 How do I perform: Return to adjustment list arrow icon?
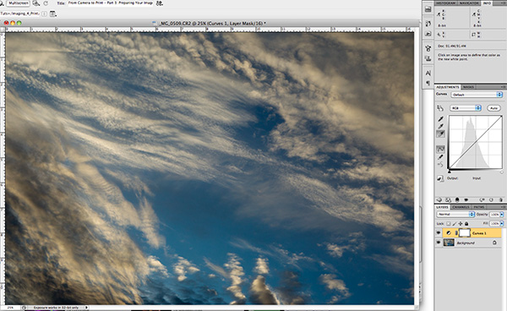click(439, 200)
